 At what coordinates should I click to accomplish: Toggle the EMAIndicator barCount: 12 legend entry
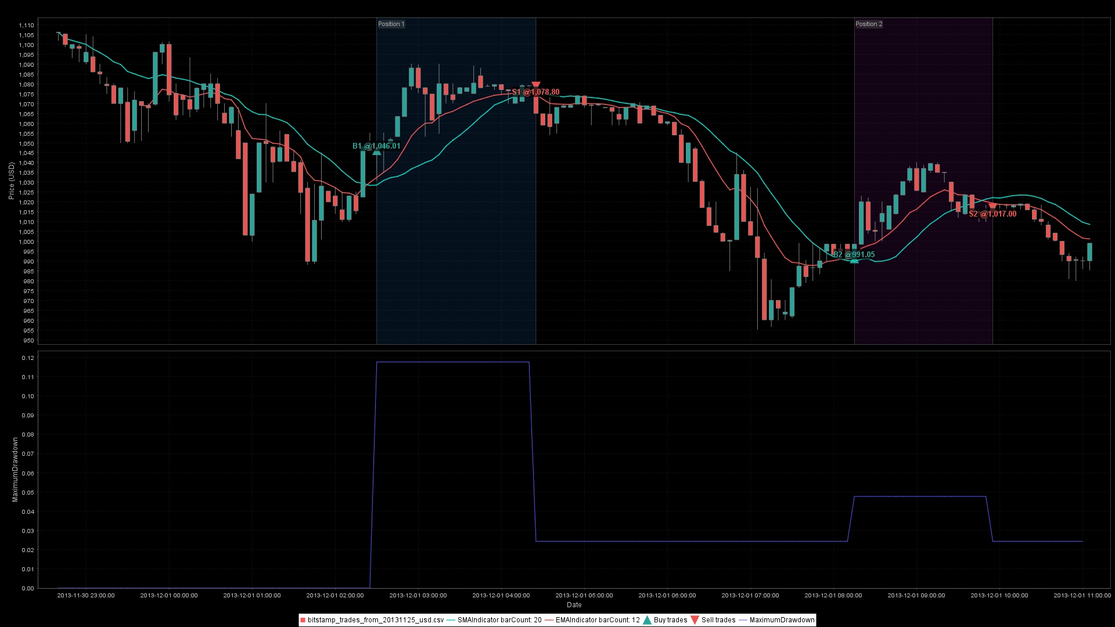coord(598,620)
